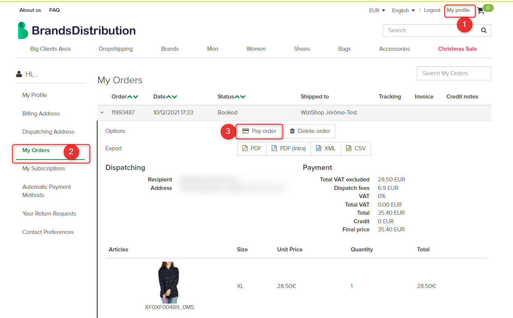Sort orders by Order descending arrow
The image size is (513, 318).
(x=136, y=97)
